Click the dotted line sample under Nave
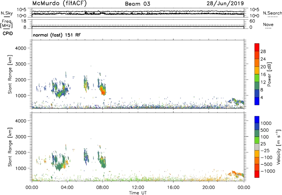282x195 pixels. click(x=268, y=28)
